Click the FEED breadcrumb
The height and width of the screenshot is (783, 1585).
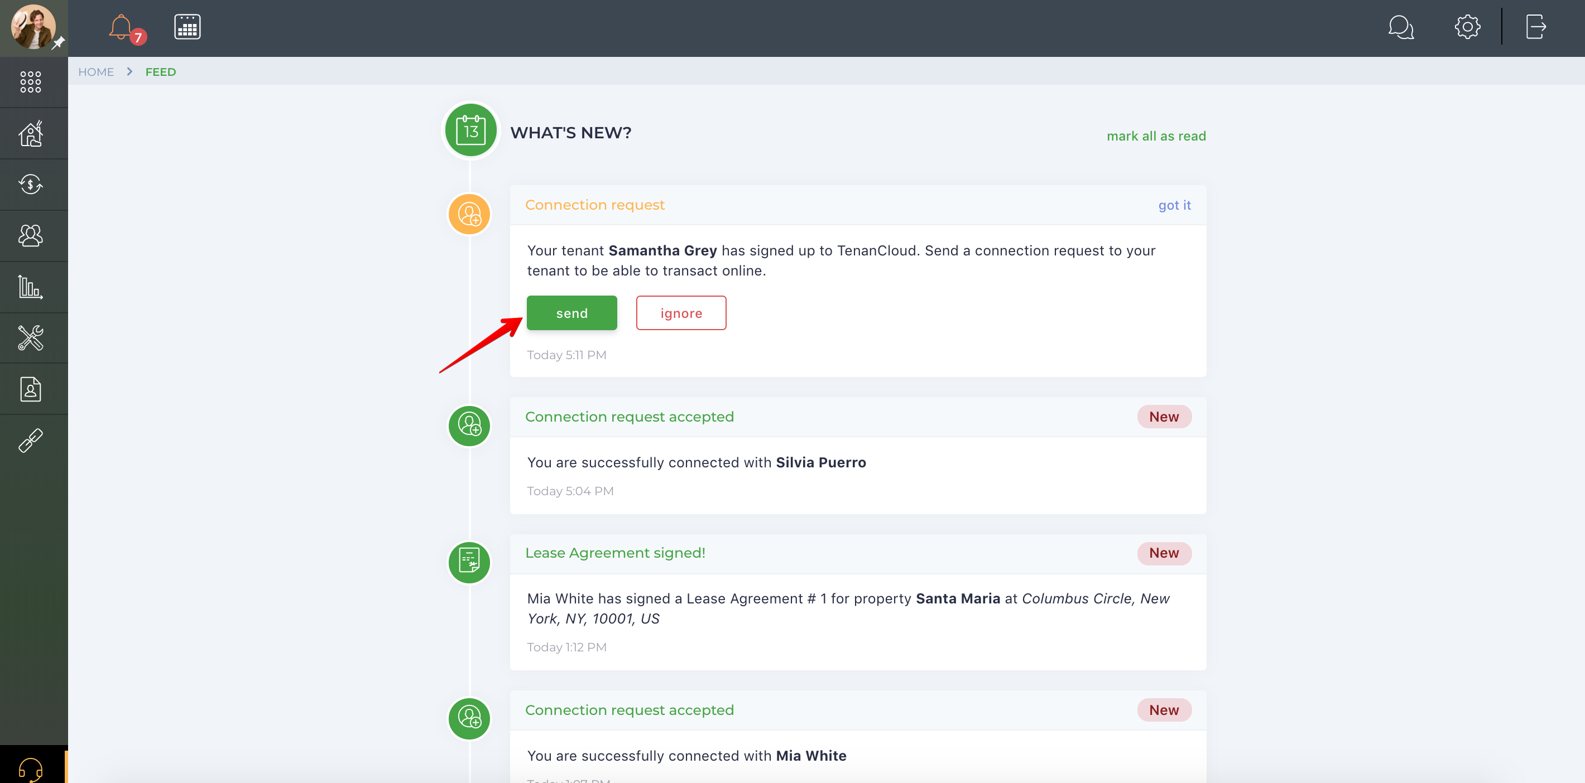[161, 72]
